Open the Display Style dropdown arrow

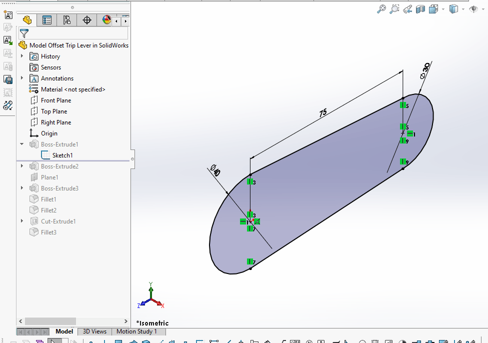[462, 9]
